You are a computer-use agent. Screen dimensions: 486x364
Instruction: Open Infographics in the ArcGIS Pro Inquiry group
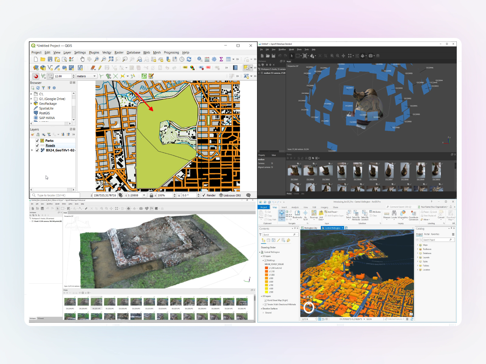pos(403,215)
